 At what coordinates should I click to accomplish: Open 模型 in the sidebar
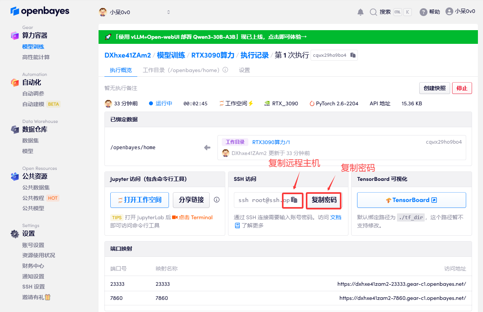[28, 151]
